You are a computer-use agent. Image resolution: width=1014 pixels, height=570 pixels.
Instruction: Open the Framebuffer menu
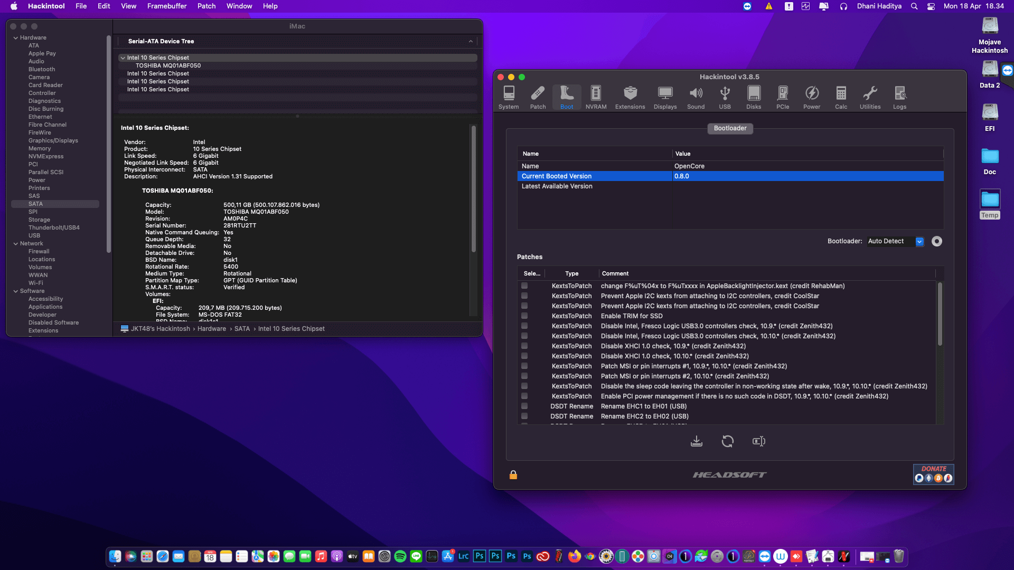166,6
